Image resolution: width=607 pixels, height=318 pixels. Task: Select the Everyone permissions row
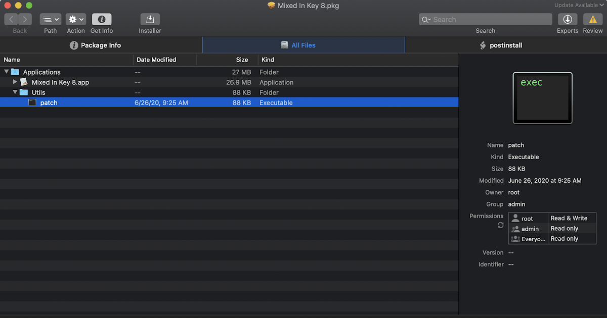[552, 239]
